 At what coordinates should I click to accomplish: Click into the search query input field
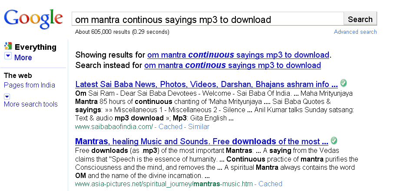[208, 19]
